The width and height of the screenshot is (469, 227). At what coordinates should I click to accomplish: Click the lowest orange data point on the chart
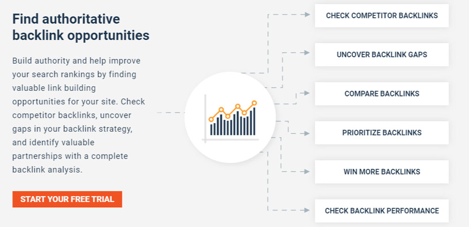pyautogui.click(x=211, y=119)
